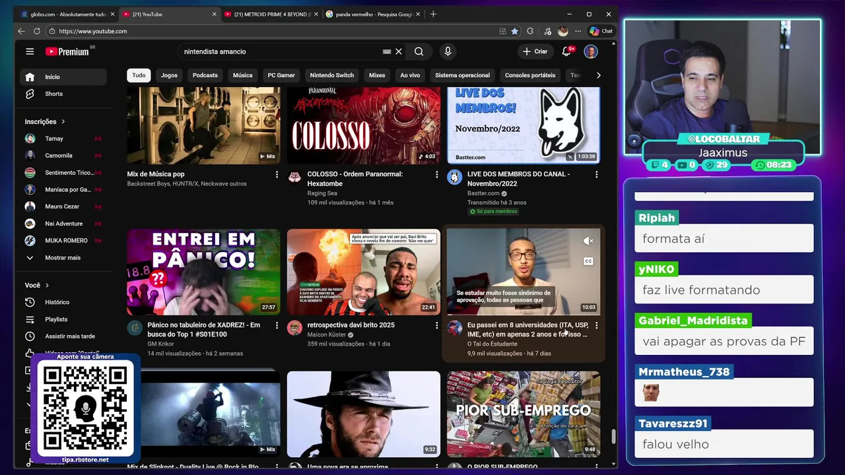The height and width of the screenshot is (475, 845).
Task: Unmute the hover preview of the universities video
Action: click(x=588, y=241)
